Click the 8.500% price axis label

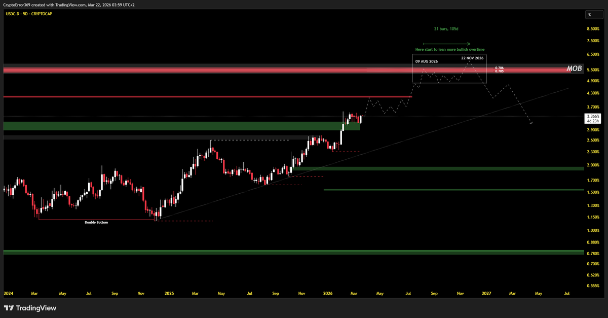[x=593, y=29]
